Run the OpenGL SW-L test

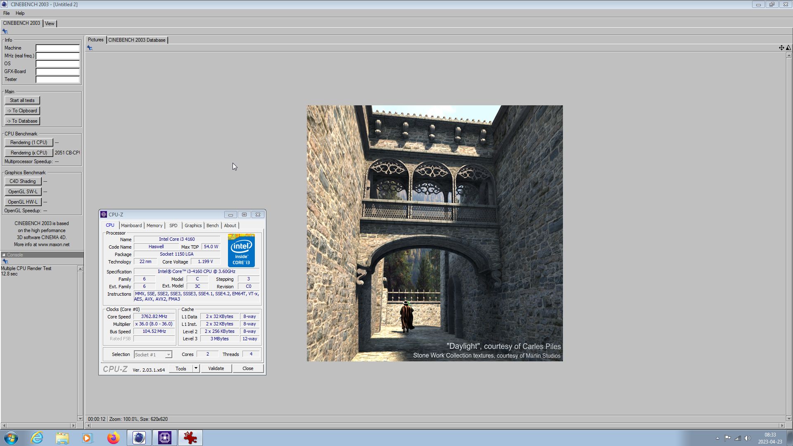tap(23, 192)
